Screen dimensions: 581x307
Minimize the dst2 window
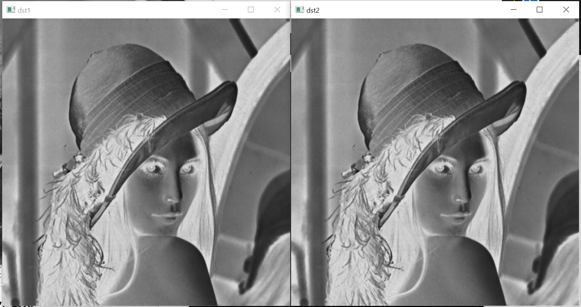coord(514,10)
